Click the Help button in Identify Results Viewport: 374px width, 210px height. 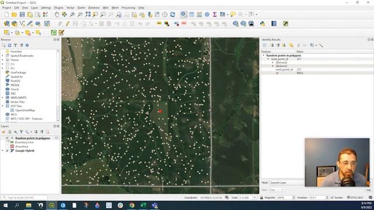click(x=368, y=190)
